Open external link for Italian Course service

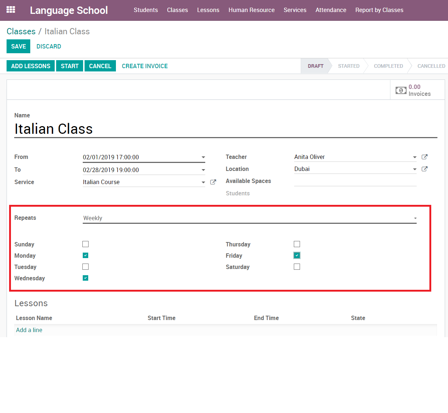(x=213, y=182)
